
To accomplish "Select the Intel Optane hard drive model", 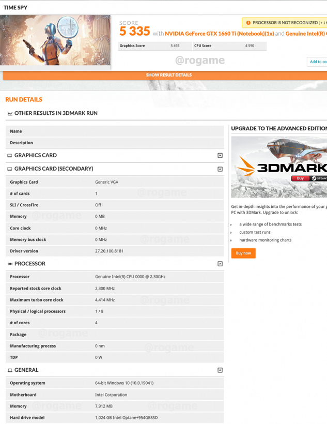I will tap(126, 417).
